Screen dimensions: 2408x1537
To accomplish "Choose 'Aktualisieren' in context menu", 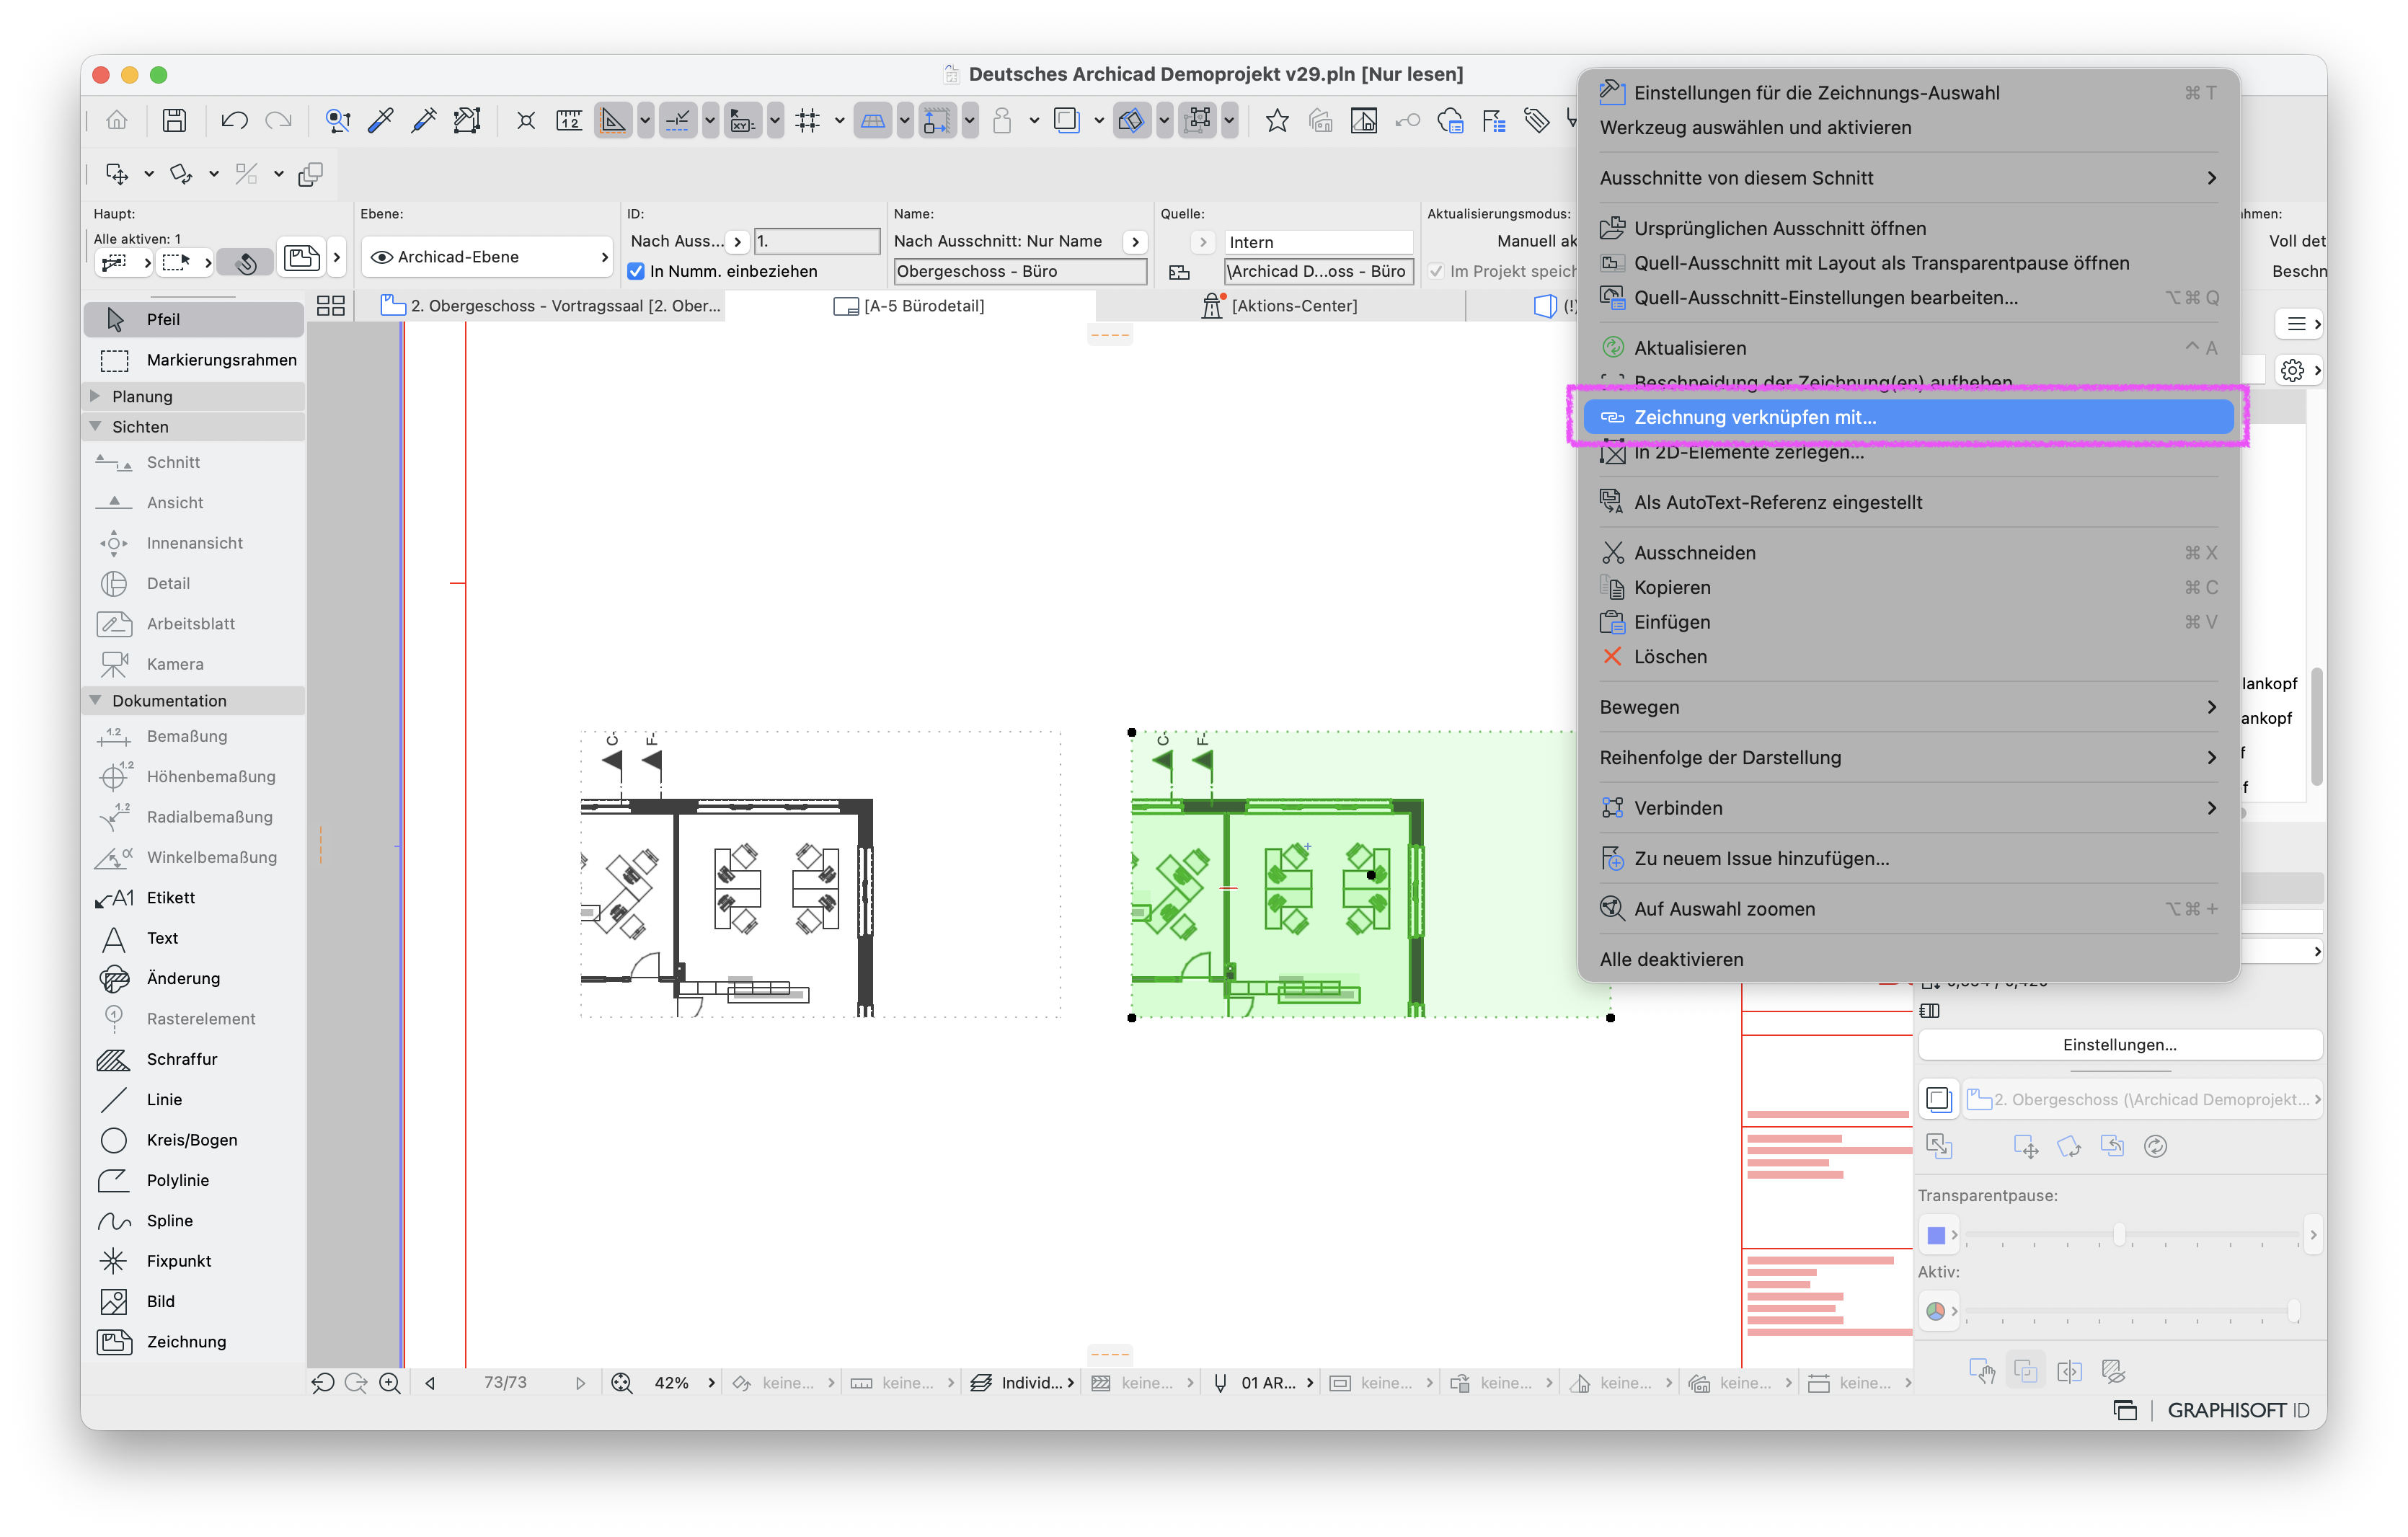I will (1908, 347).
